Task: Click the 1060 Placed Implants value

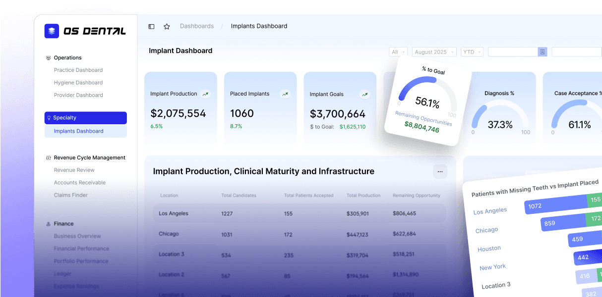Action: coord(242,113)
